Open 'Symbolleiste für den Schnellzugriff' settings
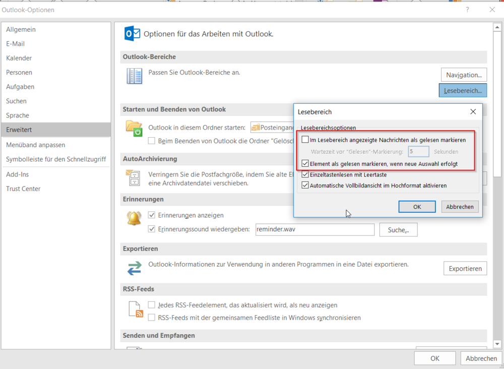The image size is (504, 369). (56, 159)
